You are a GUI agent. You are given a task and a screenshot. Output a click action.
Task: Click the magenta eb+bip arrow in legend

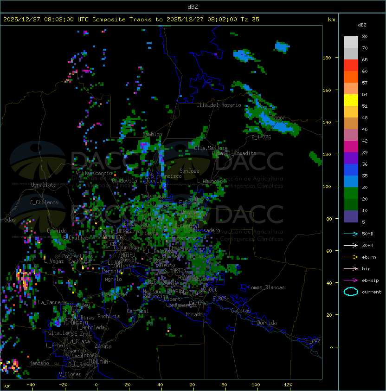click(351, 280)
